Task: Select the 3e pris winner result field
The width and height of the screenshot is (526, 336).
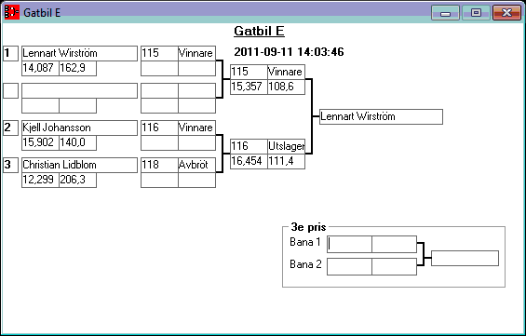Action: [465, 258]
